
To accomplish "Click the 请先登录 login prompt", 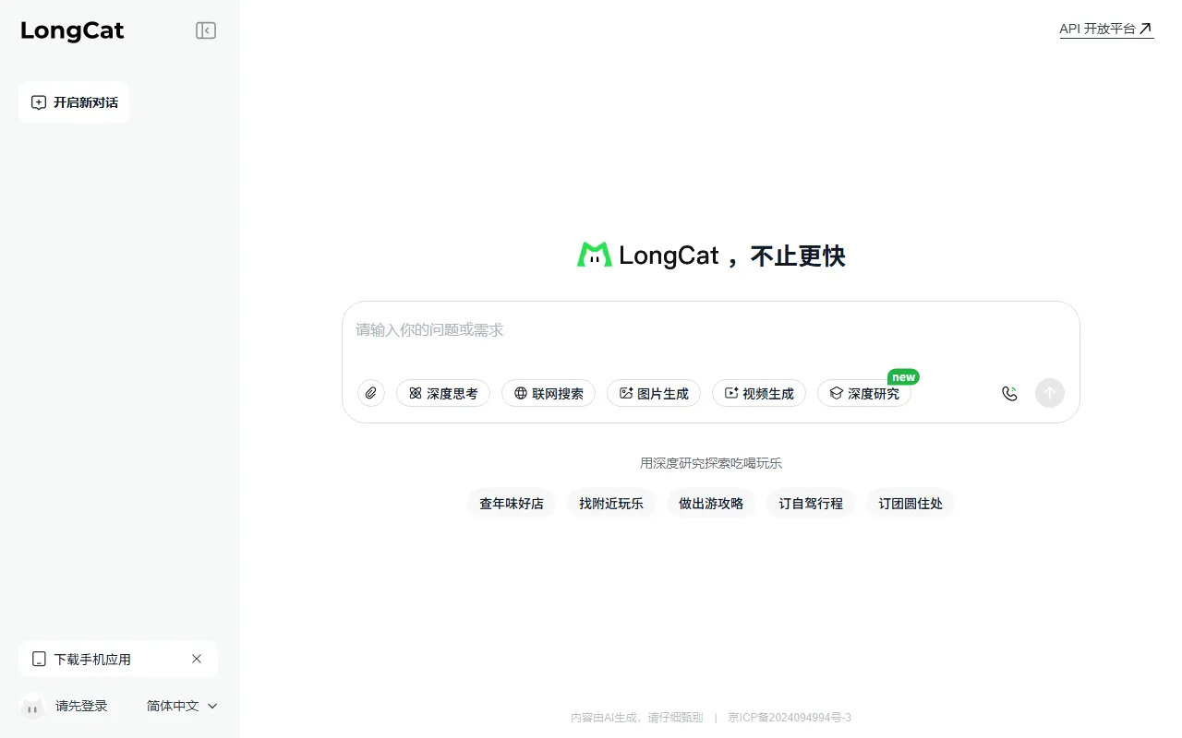I will [x=81, y=706].
